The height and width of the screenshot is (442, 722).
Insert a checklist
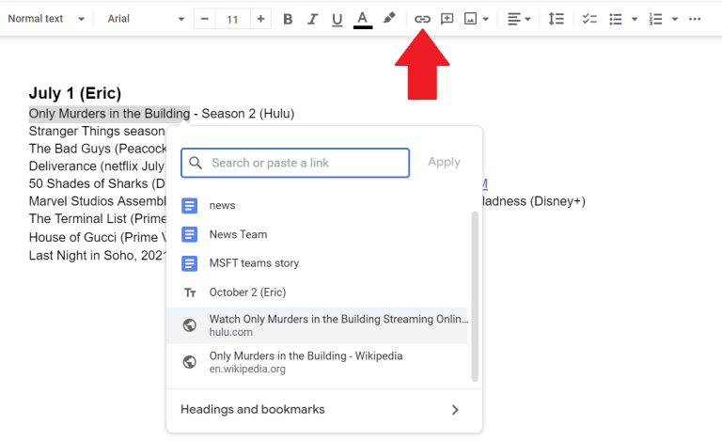[589, 19]
